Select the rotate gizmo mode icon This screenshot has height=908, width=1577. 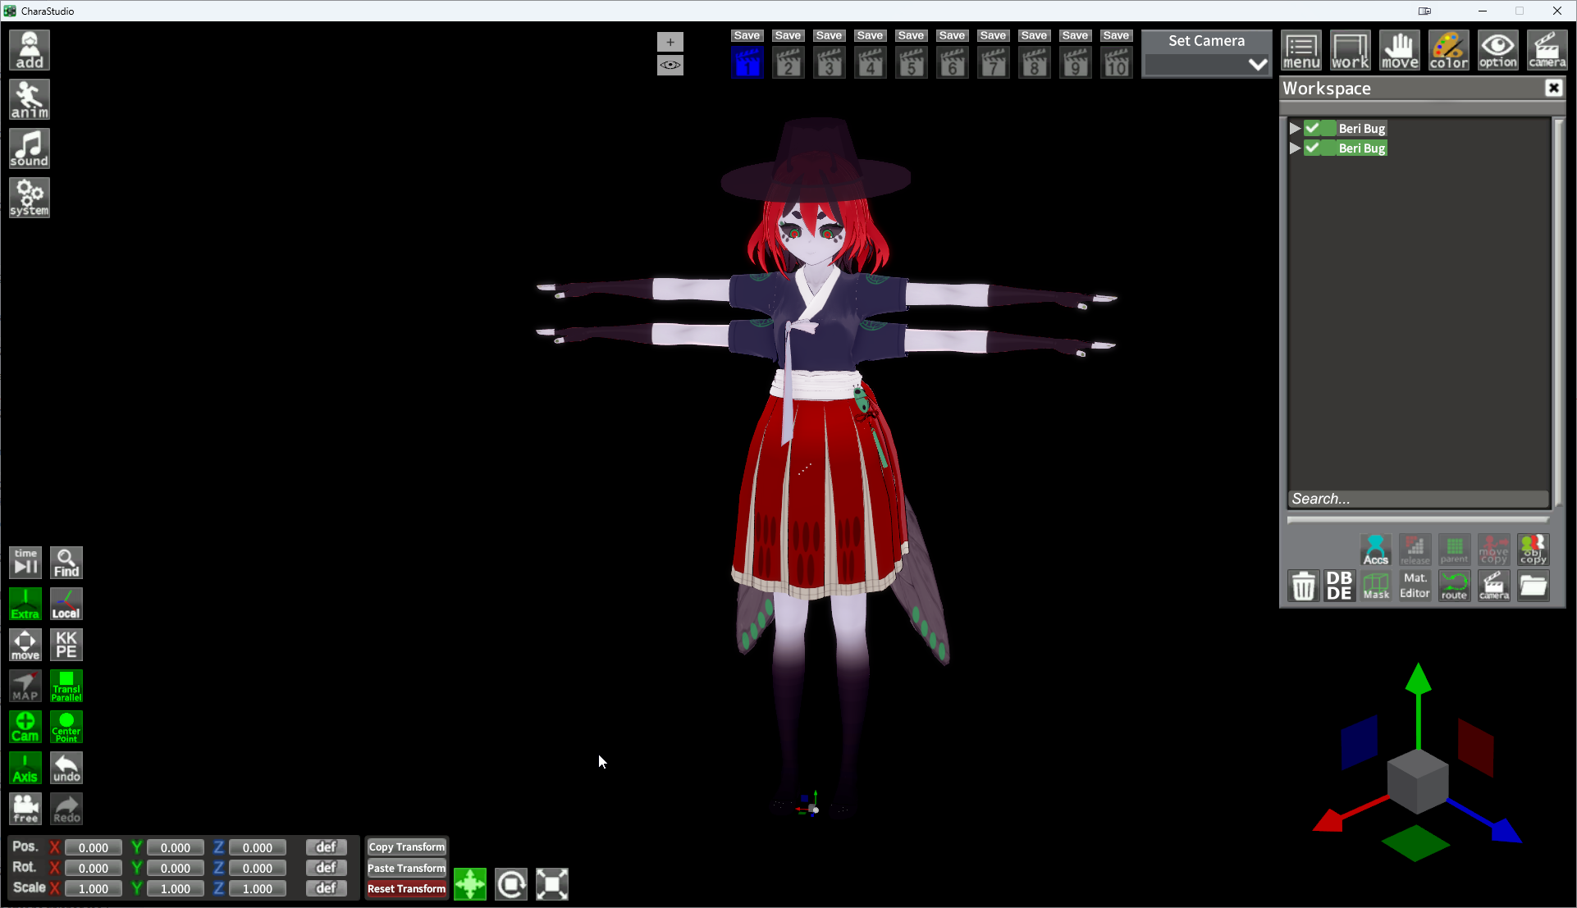click(x=511, y=884)
